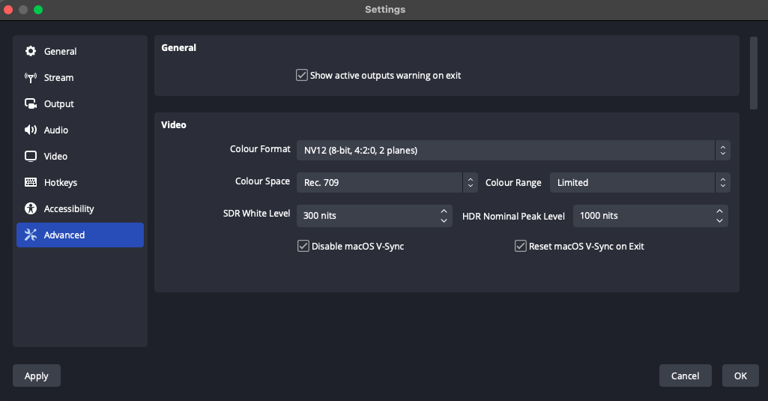
Task: Click the Stream antenna icon
Action: click(x=31, y=78)
